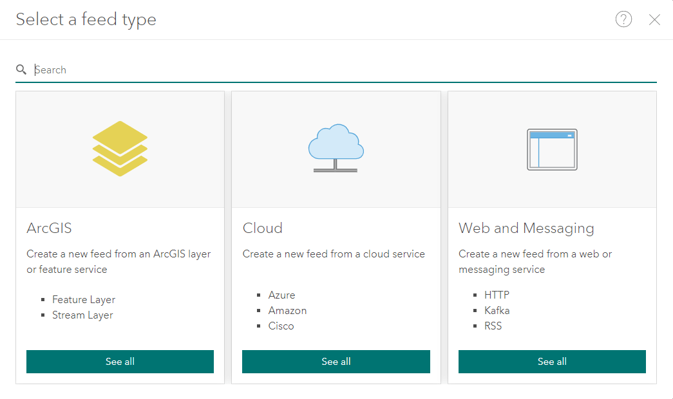Choose the Feature Layer list item
Screen dimensions: 673x399
84,299
